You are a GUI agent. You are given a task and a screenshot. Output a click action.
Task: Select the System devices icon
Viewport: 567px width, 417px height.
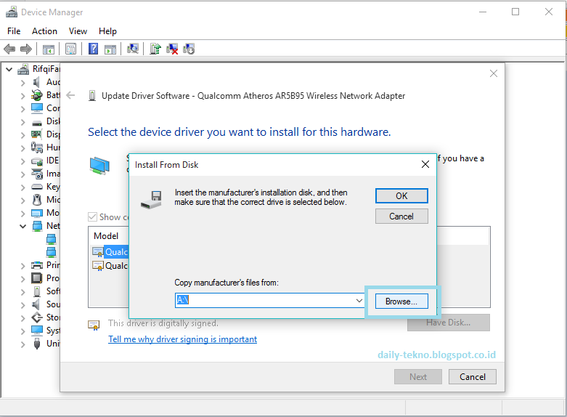click(36, 331)
